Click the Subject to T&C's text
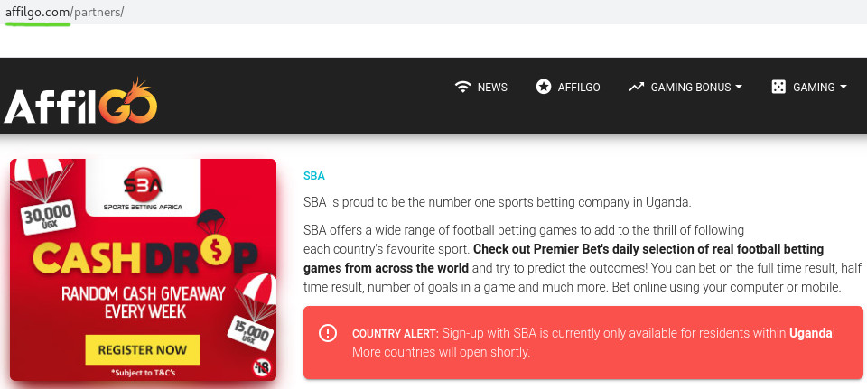 point(143,373)
